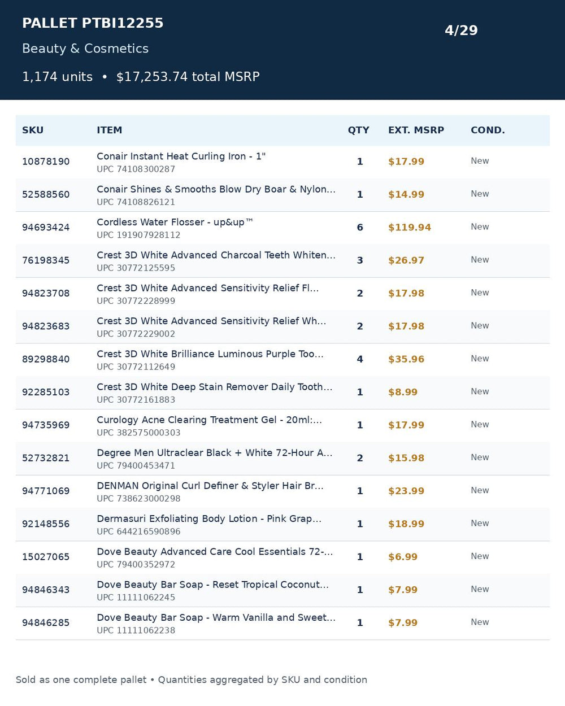The width and height of the screenshot is (565, 706).
Task: Select SKU 94823708 in the table
Action: pos(46,293)
